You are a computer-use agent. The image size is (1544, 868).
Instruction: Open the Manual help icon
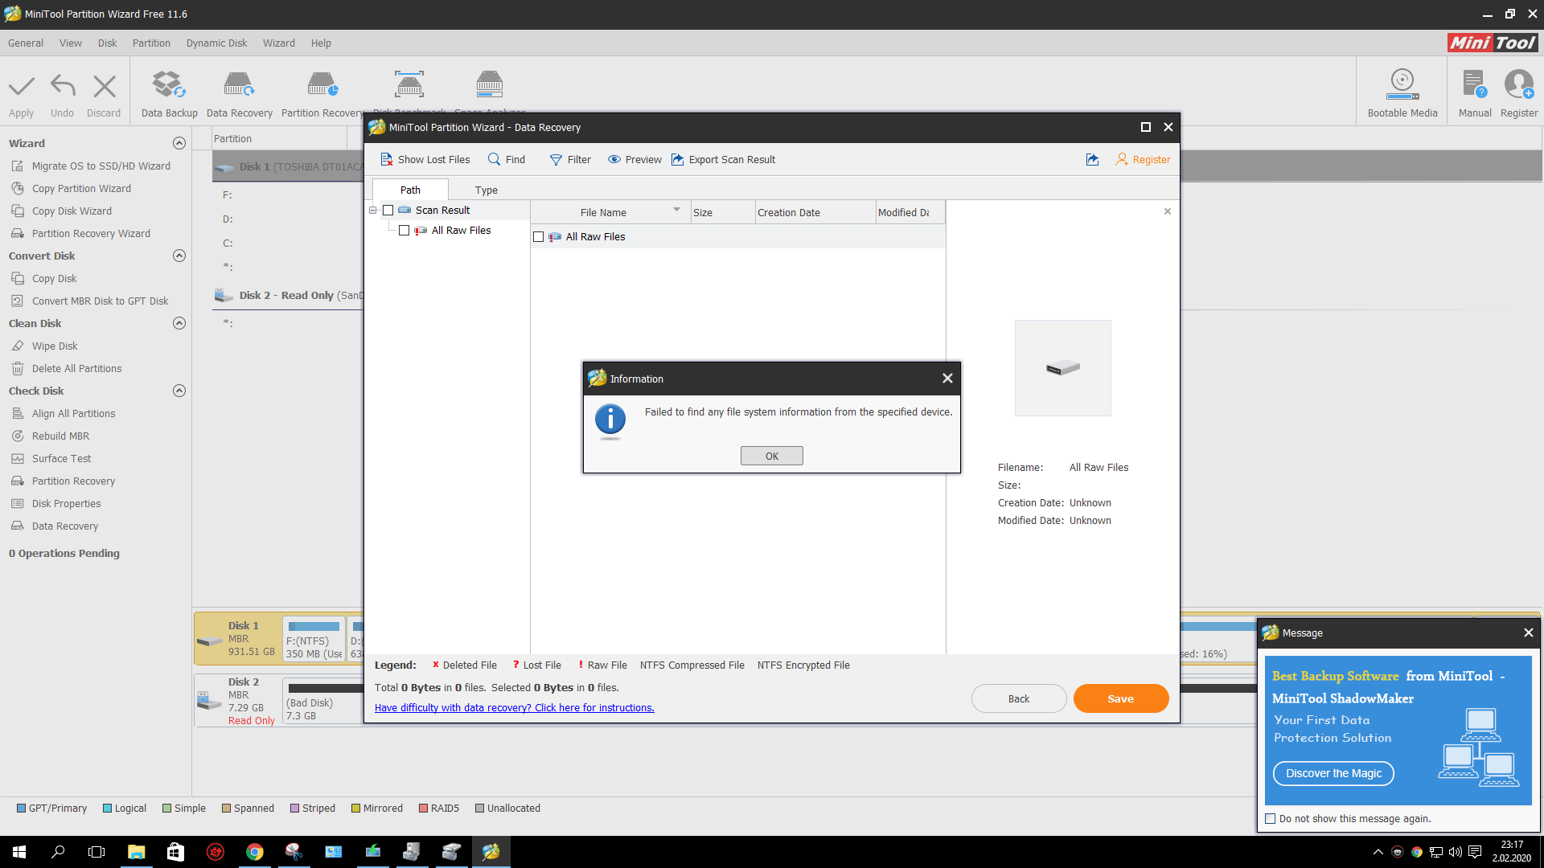(1474, 84)
